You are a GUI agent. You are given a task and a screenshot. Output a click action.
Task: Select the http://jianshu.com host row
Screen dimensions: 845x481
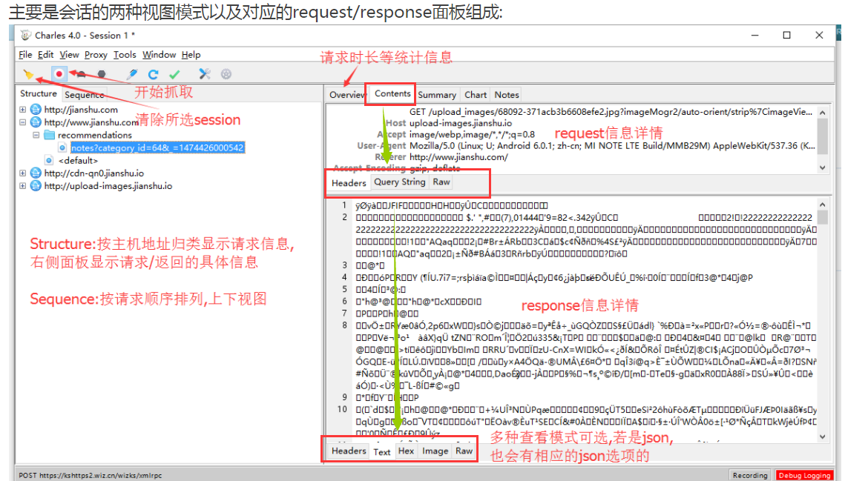click(81, 110)
